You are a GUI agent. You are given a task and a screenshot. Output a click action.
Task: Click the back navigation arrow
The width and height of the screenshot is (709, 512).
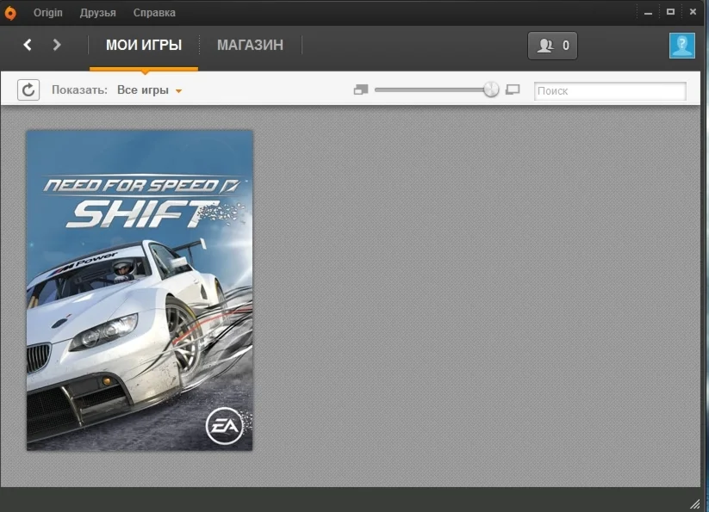(28, 45)
